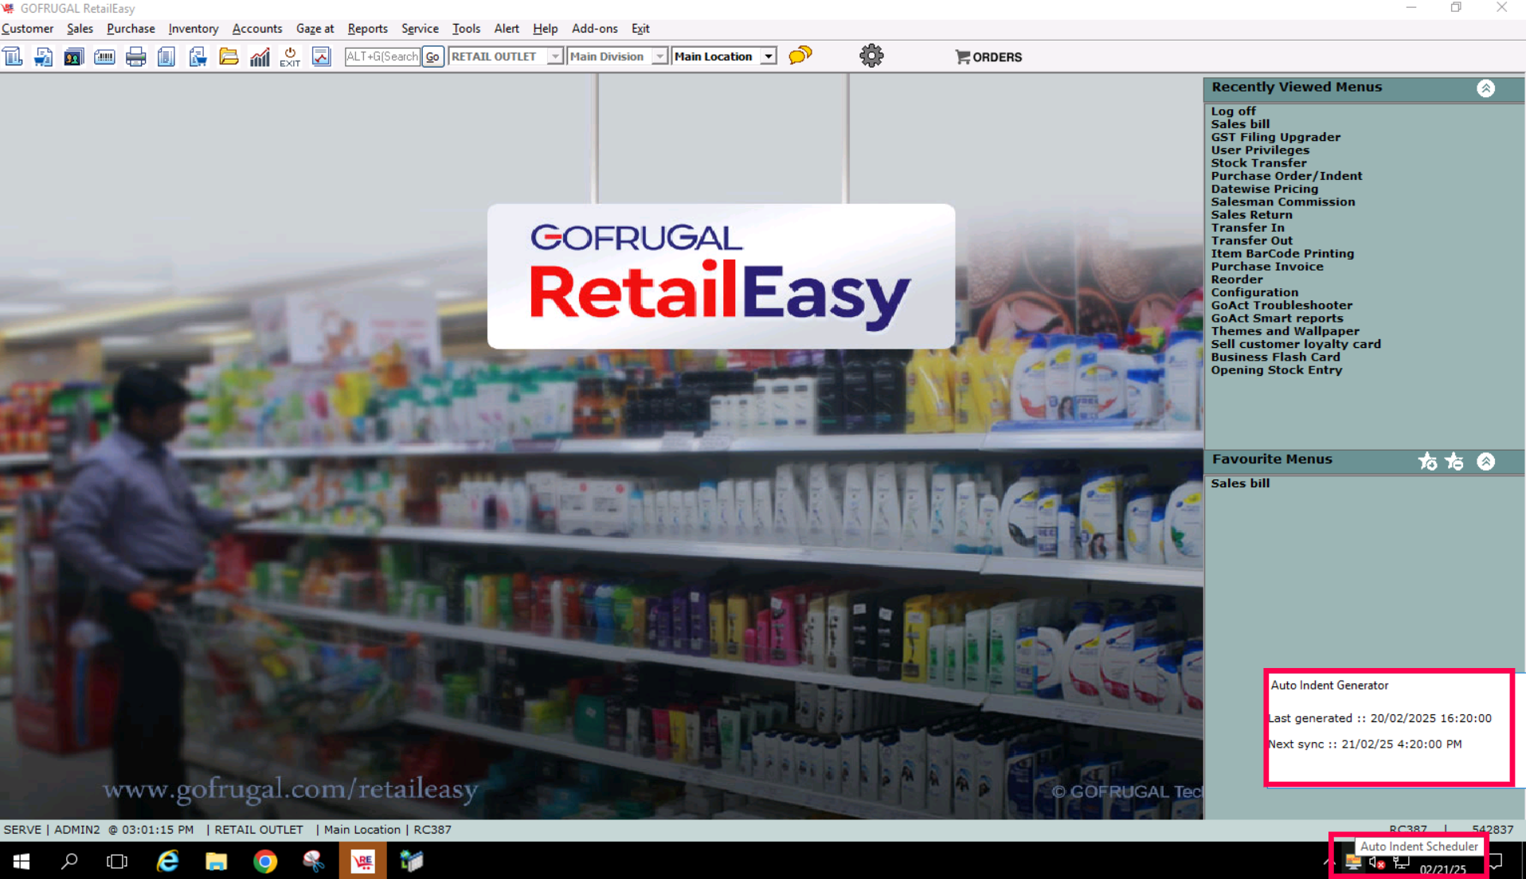The width and height of the screenshot is (1526, 879).
Task: Open Purchase Invoice recent menu
Action: [x=1267, y=267]
